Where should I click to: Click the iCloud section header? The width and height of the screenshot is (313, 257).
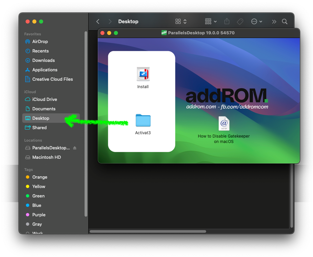30,92
